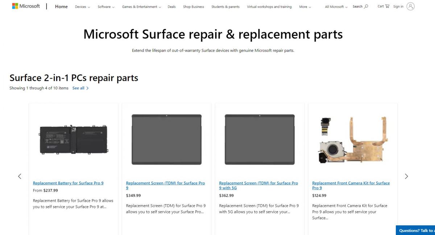Open the shopping cart icon
The width and height of the screenshot is (435, 235).
pyautogui.click(x=387, y=6)
